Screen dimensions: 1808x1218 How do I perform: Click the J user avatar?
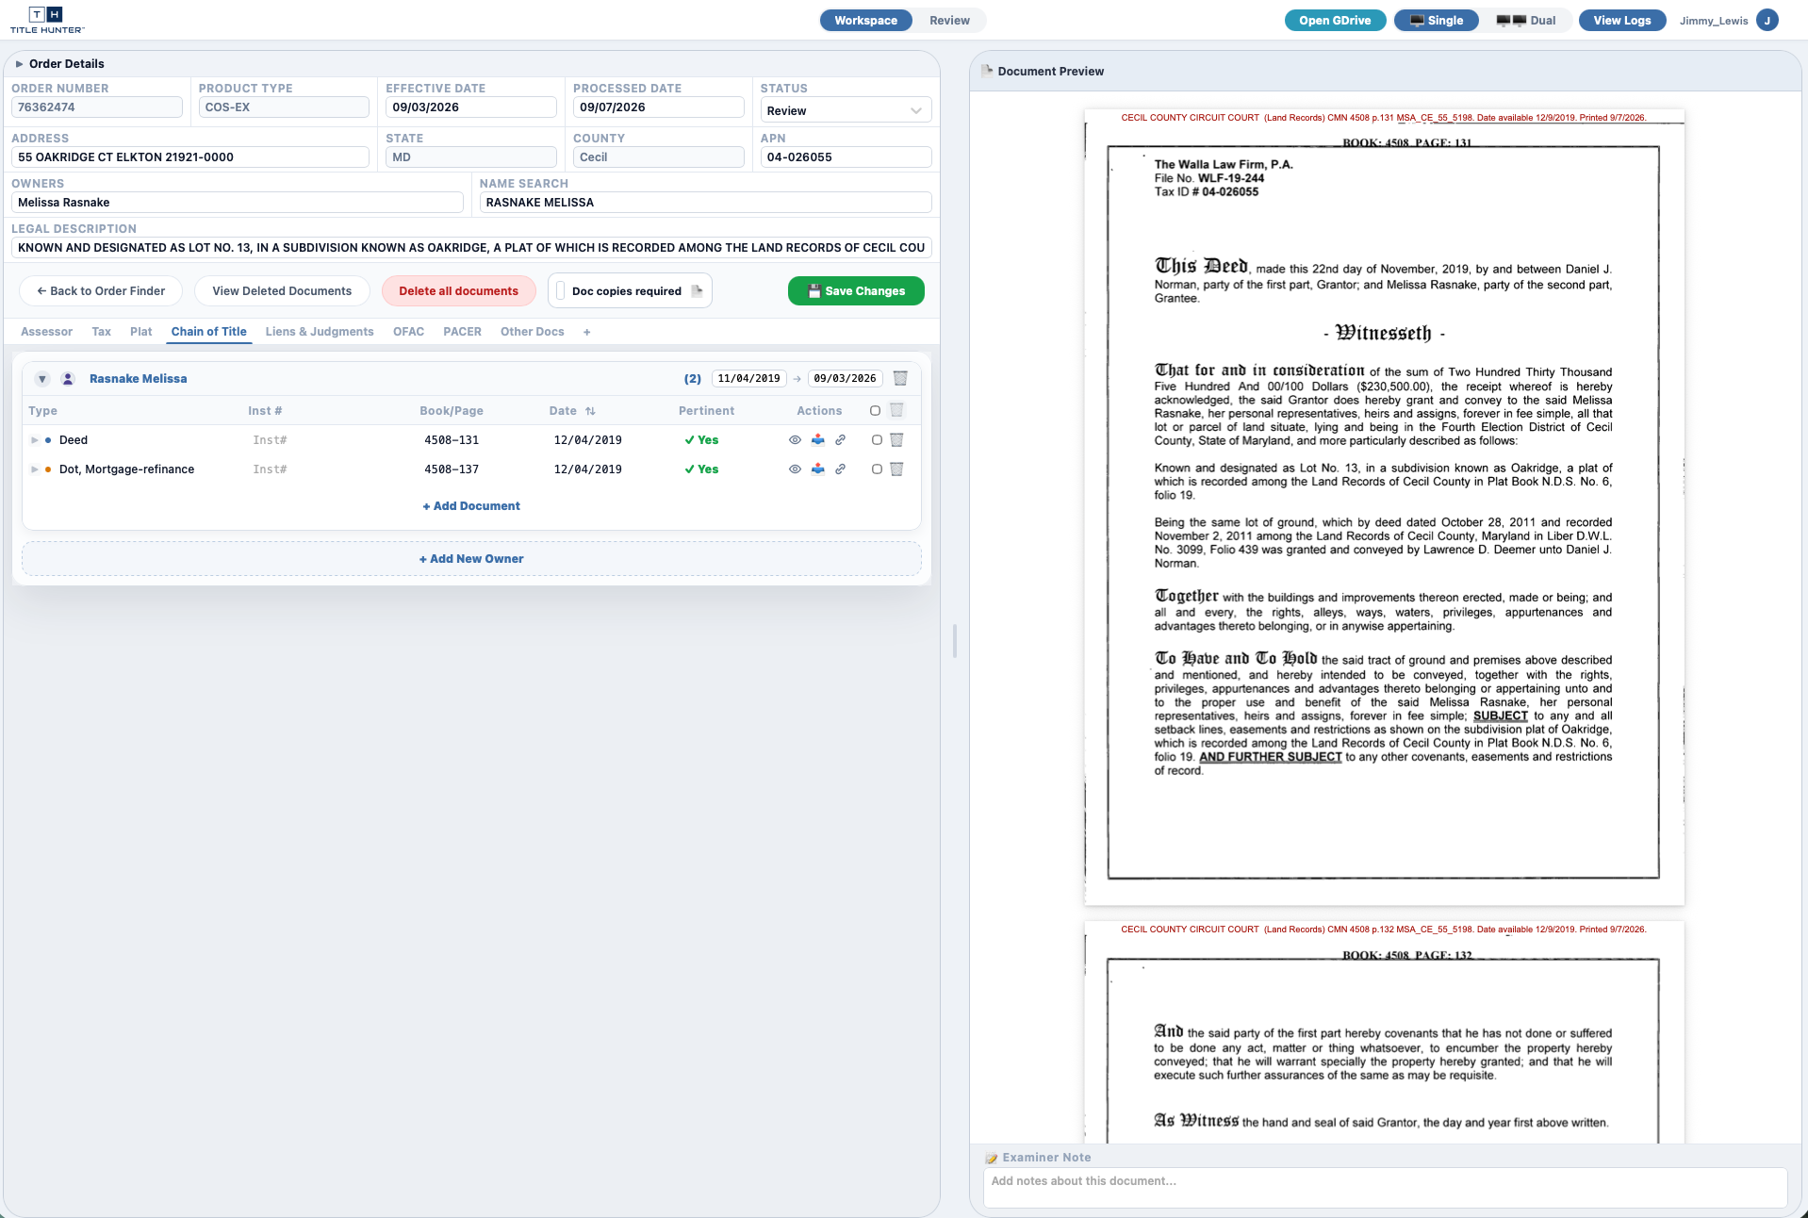(1767, 20)
